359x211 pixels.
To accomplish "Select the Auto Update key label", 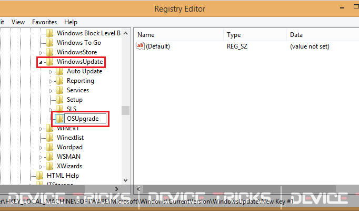I will pyautogui.click(x=84, y=71).
